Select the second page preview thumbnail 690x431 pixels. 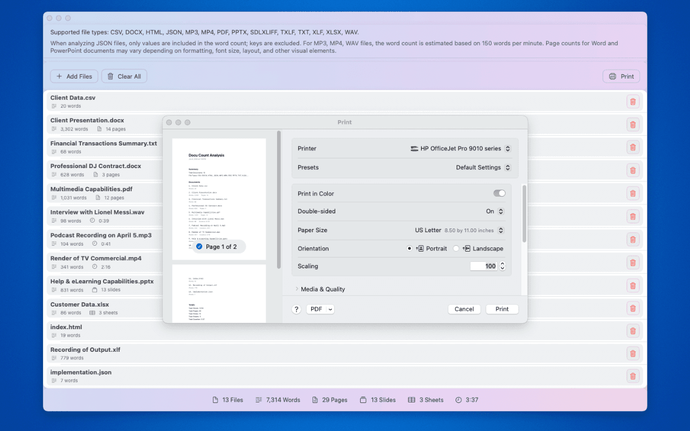(x=219, y=294)
